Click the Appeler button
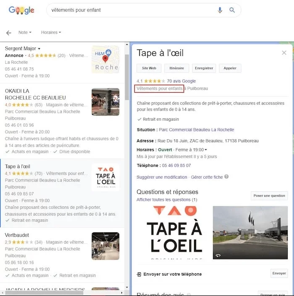The image size is (294, 296). coord(230,68)
